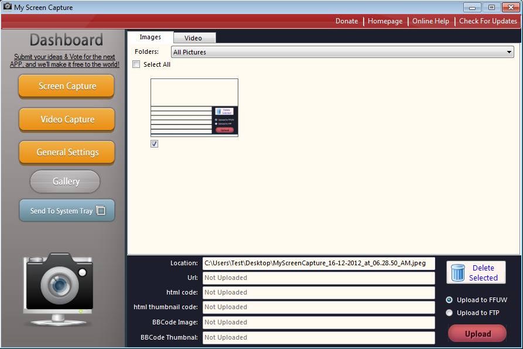This screenshot has height=349, width=523.
Task: Open the Donate link in the header
Action: point(347,21)
